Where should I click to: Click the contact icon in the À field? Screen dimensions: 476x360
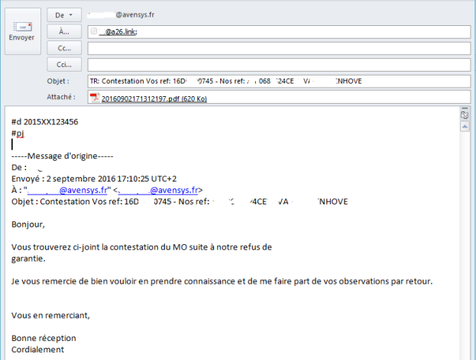pos(94,31)
